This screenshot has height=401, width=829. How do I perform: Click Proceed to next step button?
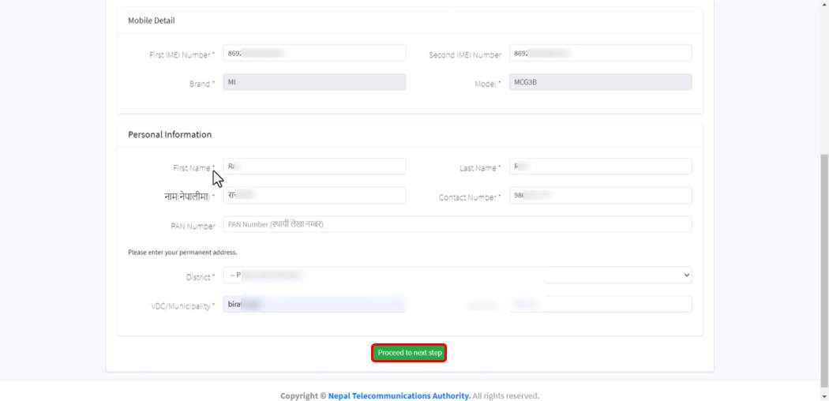click(x=409, y=353)
